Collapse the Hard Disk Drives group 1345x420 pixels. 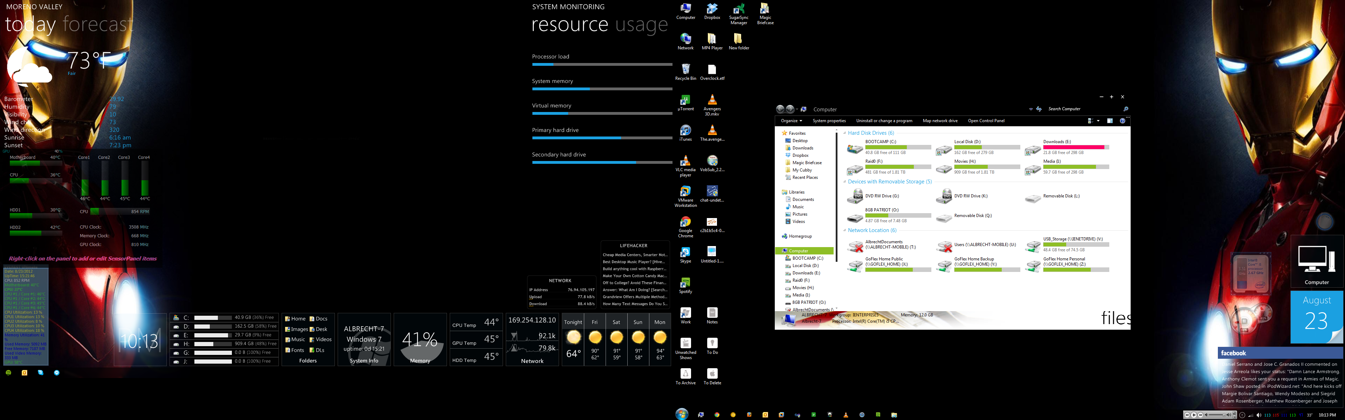(x=845, y=133)
